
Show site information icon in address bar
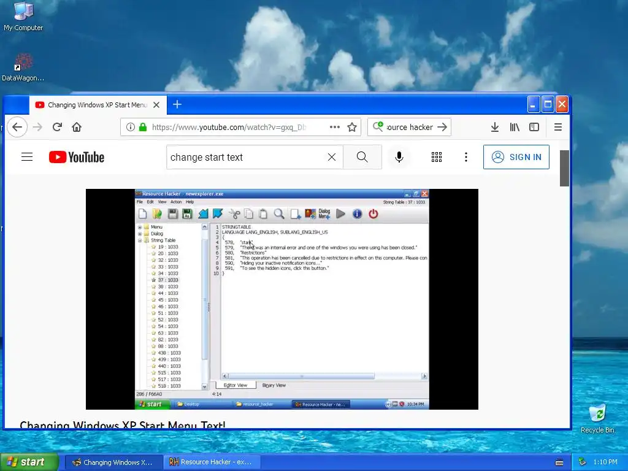(130, 128)
